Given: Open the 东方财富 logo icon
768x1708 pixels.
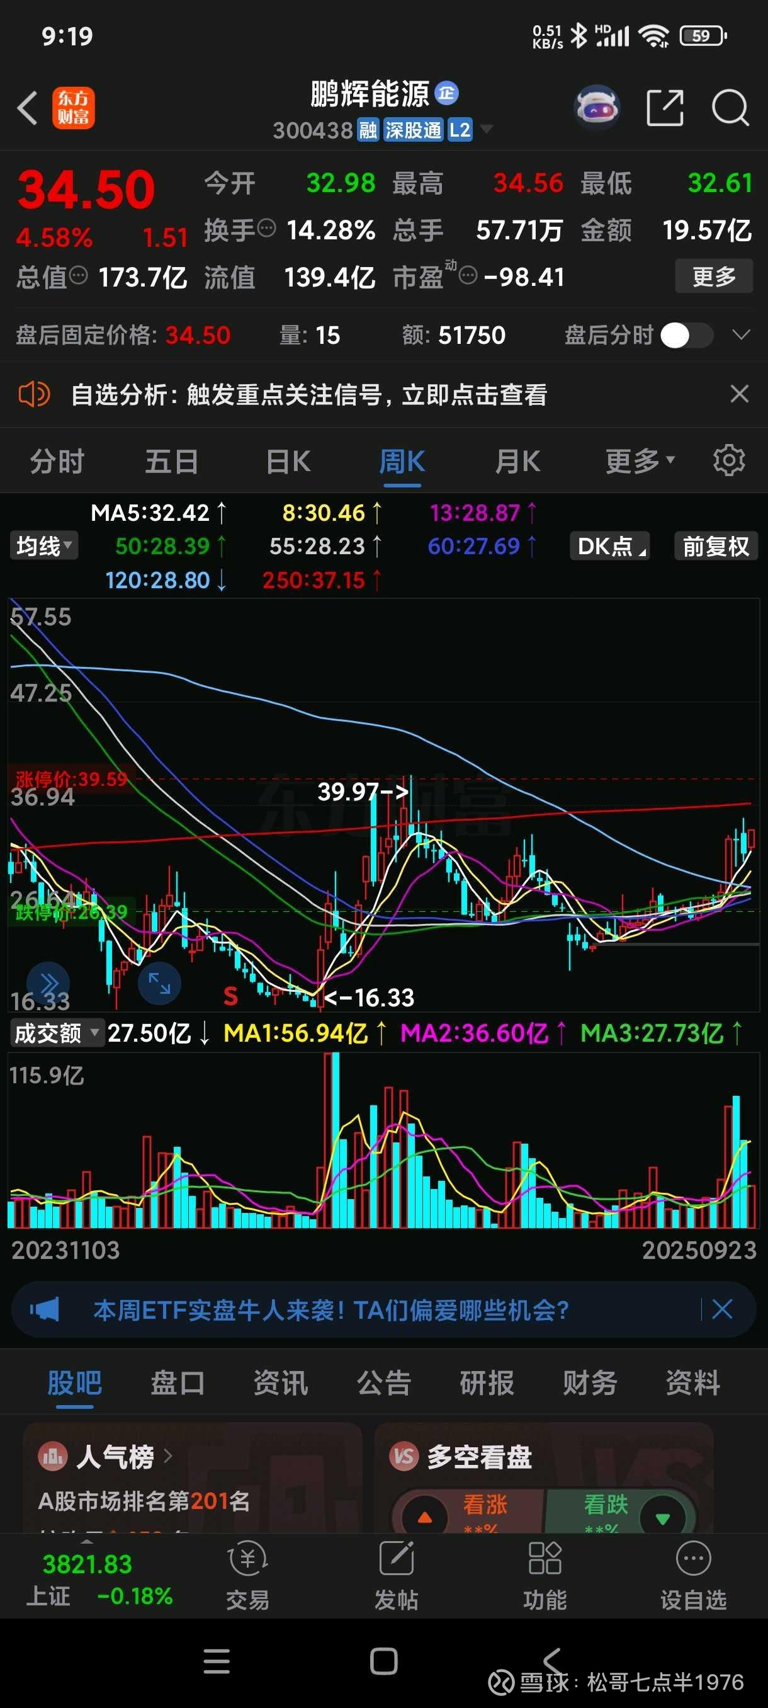Looking at the screenshot, I should tap(74, 108).
